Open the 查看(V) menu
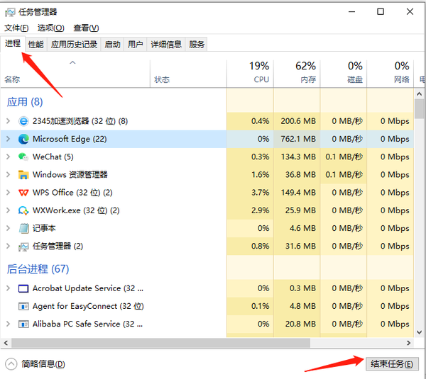The image size is (426, 379). pyautogui.click(x=86, y=28)
